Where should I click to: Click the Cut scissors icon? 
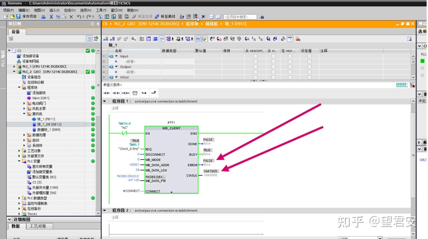click(51, 17)
